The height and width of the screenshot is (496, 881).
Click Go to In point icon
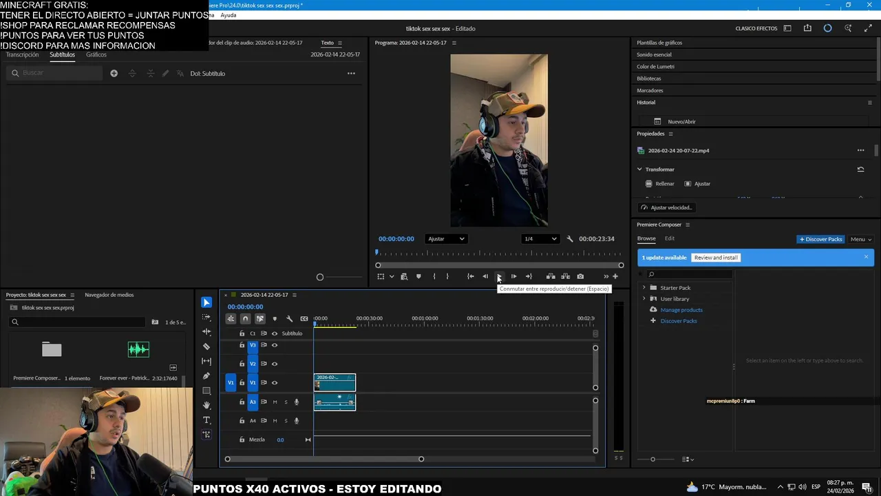pos(470,276)
